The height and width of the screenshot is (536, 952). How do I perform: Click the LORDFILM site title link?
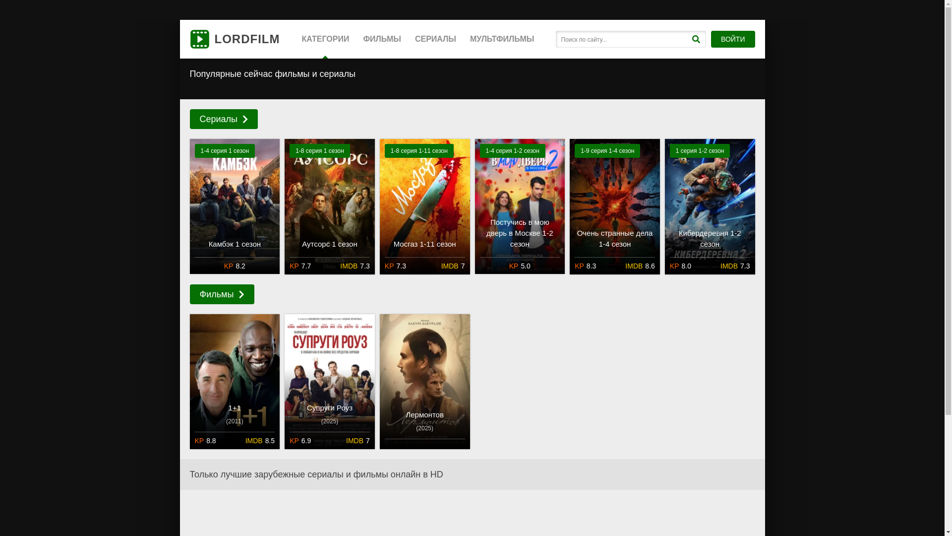point(247,39)
